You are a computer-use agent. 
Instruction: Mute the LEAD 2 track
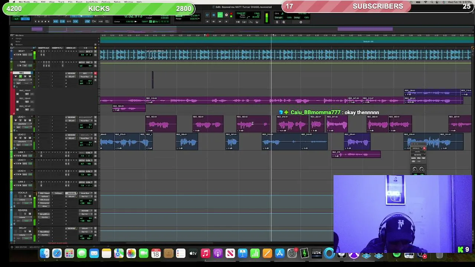(30, 138)
